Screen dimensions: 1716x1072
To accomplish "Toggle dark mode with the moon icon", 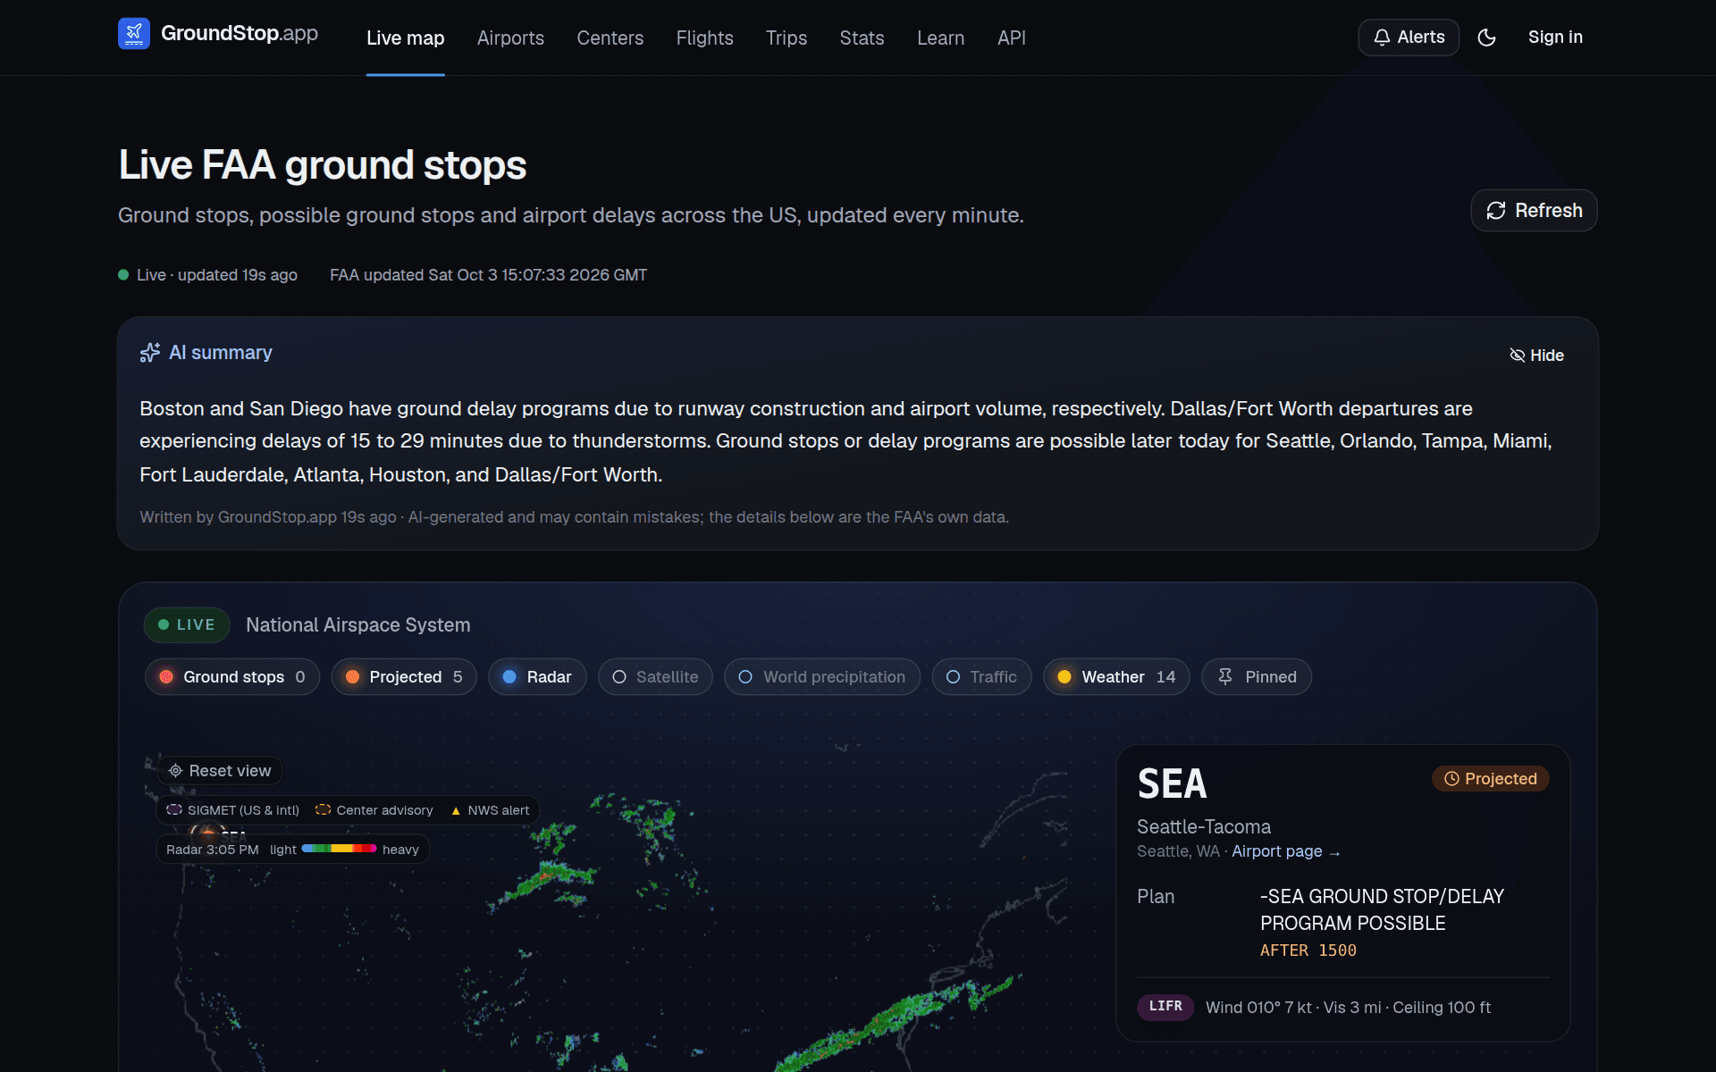I will [1486, 38].
